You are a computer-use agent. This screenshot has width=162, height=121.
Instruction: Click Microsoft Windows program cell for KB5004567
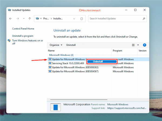[123, 72]
